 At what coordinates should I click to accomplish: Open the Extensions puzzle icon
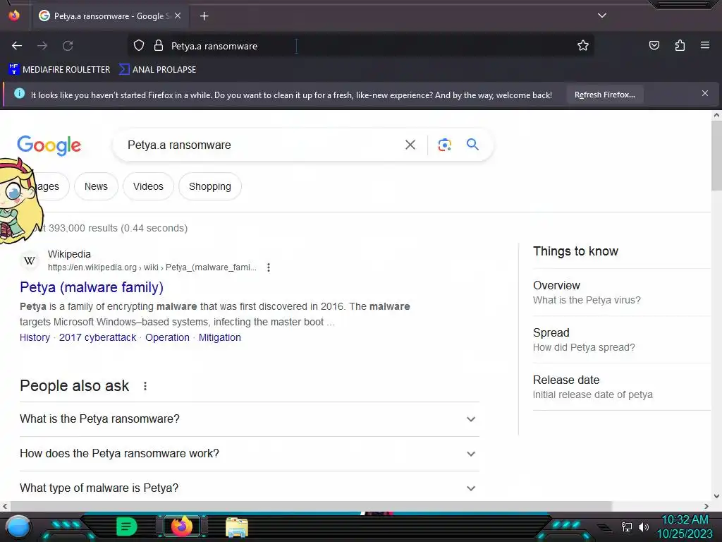coord(680,46)
